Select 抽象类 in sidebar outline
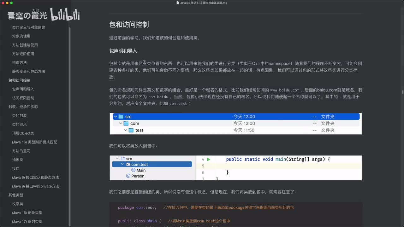The height and width of the screenshot is (227, 404). [17, 160]
